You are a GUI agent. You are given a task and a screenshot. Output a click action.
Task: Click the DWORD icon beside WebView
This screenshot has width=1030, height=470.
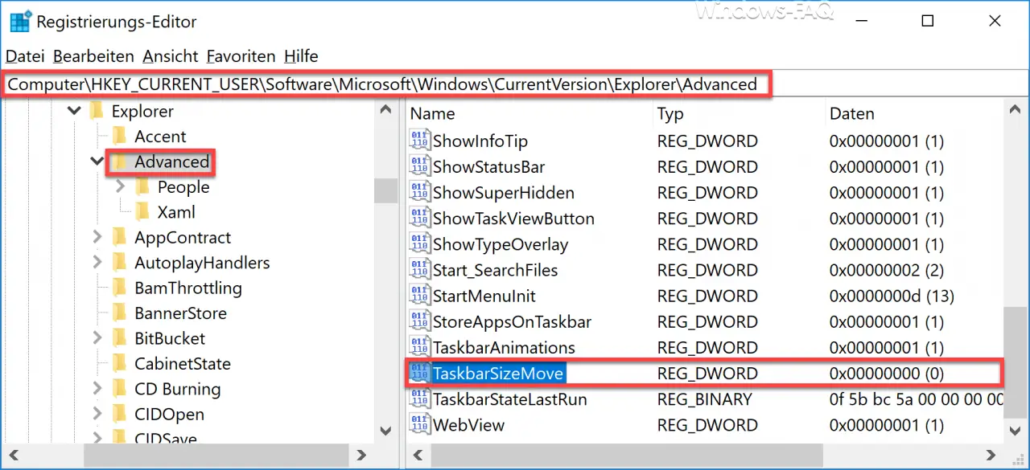[420, 424]
